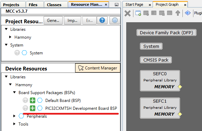Click the MCC v5.3.7 label

[x=16, y=11]
